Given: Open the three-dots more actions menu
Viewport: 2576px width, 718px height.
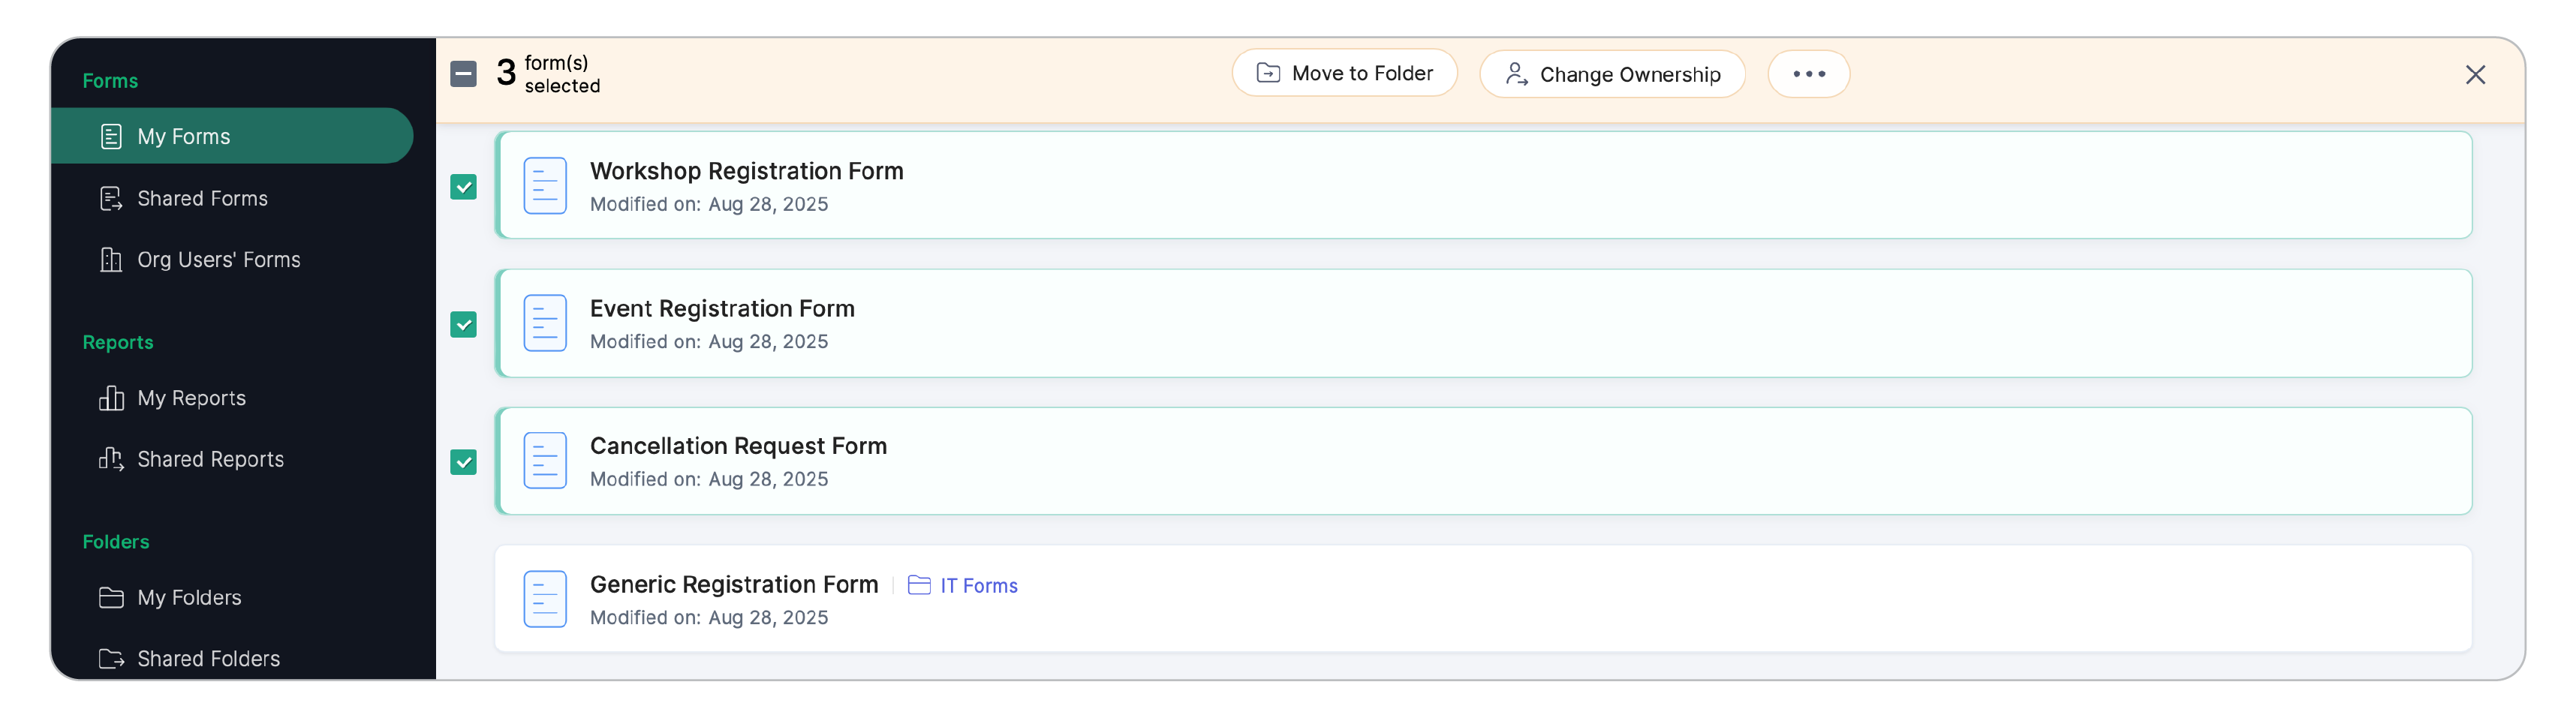Looking at the screenshot, I should tap(1808, 74).
